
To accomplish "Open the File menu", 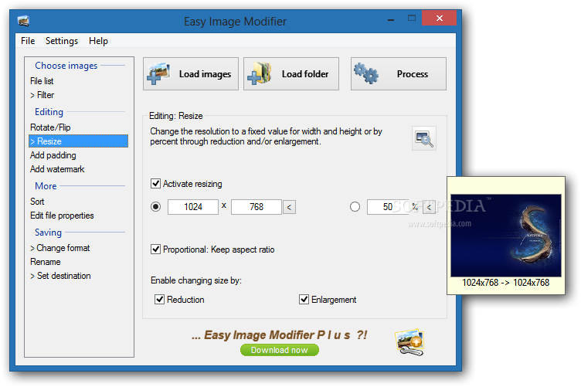I will click(x=28, y=41).
